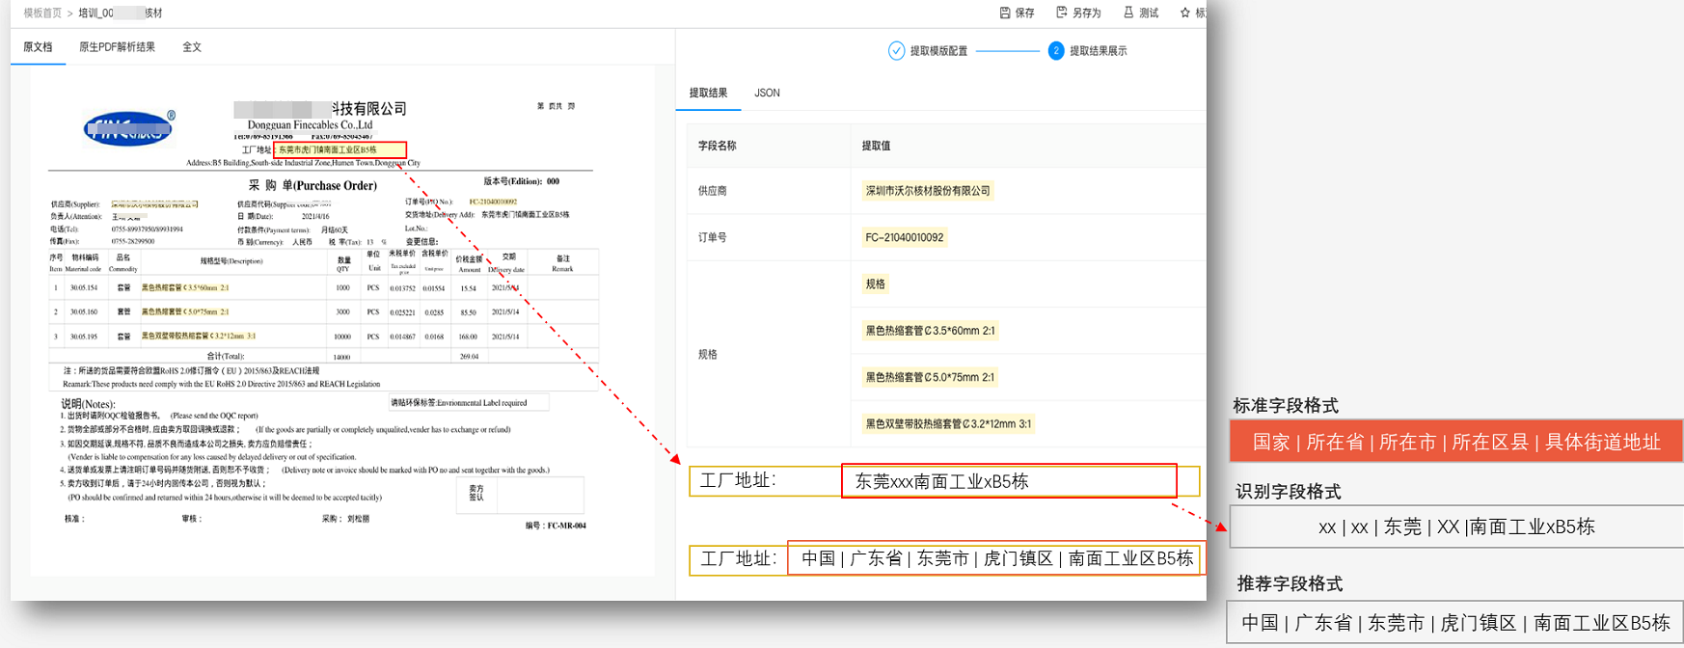Open the 原生PDF解析结果 tab
Viewport: 1684px width, 648px height.
(x=117, y=47)
